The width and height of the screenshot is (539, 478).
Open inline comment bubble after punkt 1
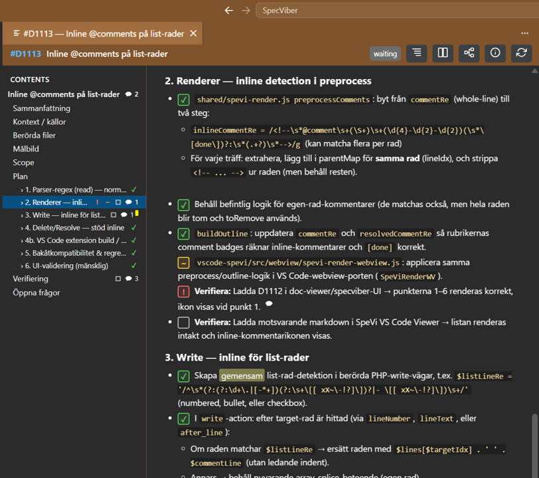(x=269, y=303)
